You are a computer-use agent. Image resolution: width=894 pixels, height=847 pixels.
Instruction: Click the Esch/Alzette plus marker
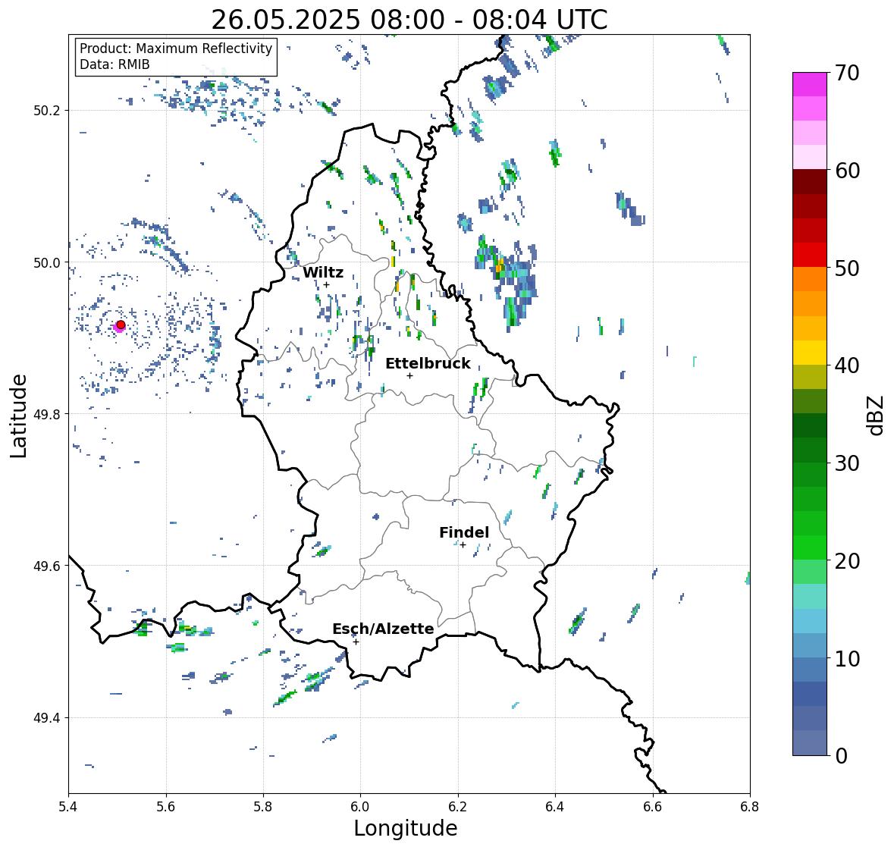(356, 642)
